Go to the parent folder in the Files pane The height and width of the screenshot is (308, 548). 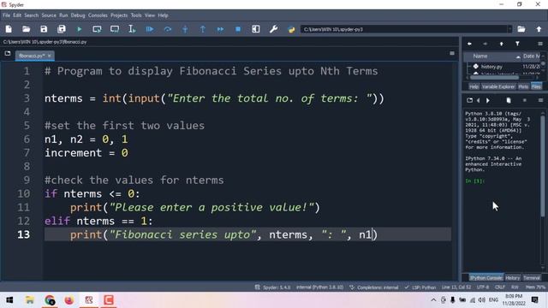pyautogui.click(x=502, y=44)
